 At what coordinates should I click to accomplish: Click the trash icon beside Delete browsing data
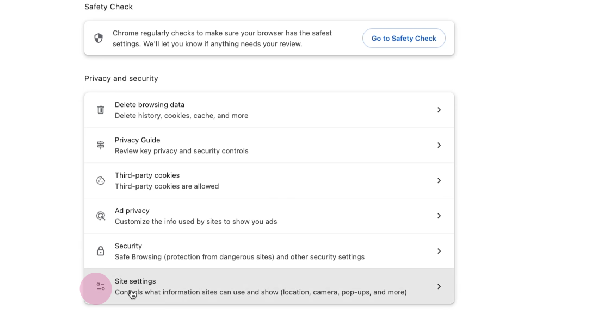coord(101,110)
